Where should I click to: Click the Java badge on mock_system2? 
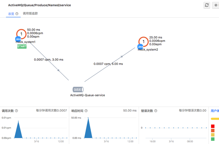point(140,47)
